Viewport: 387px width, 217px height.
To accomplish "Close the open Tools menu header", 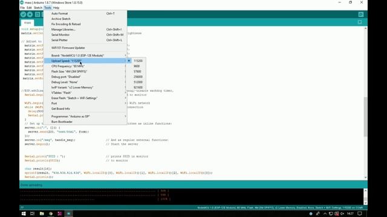I will pos(48,8).
